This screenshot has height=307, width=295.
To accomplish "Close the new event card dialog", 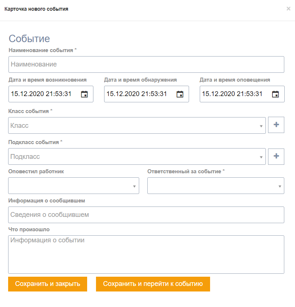I will [x=288, y=8].
